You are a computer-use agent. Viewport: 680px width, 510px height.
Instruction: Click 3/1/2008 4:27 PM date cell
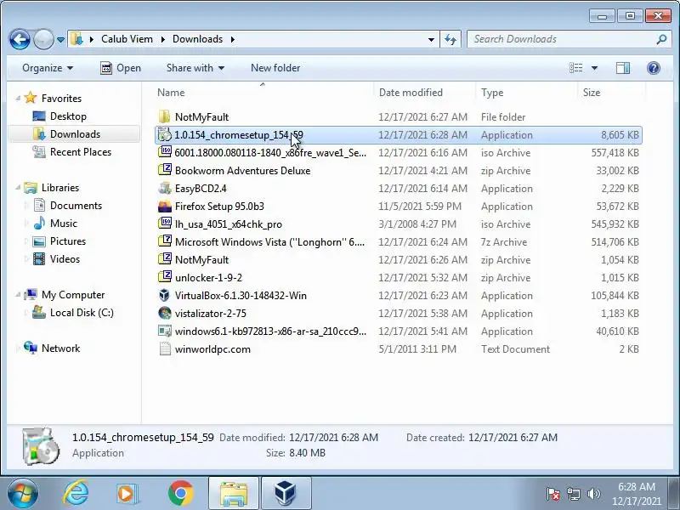point(417,224)
